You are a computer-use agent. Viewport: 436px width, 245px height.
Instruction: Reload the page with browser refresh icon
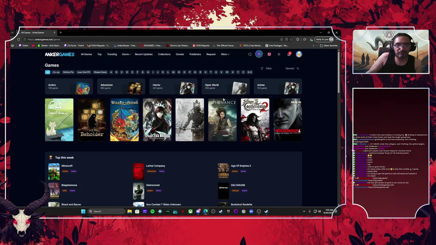(x=18, y=39)
